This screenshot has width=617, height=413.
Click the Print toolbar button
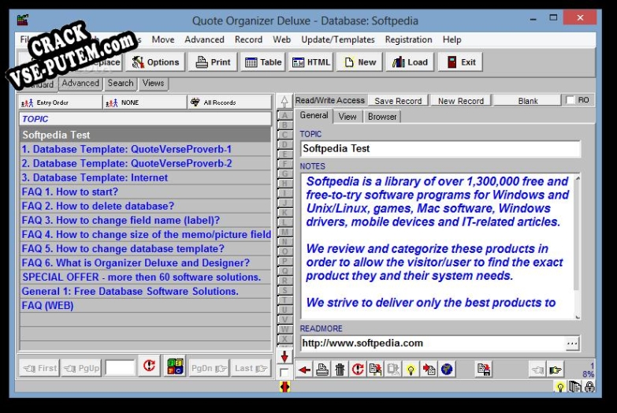coord(213,62)
